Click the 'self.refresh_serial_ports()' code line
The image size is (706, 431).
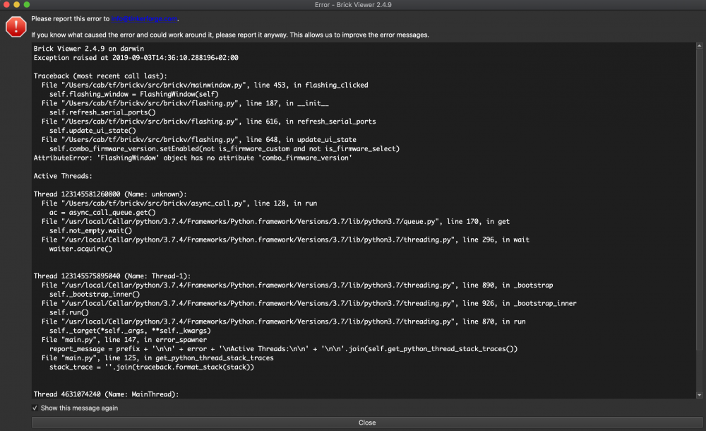[102, 112]
